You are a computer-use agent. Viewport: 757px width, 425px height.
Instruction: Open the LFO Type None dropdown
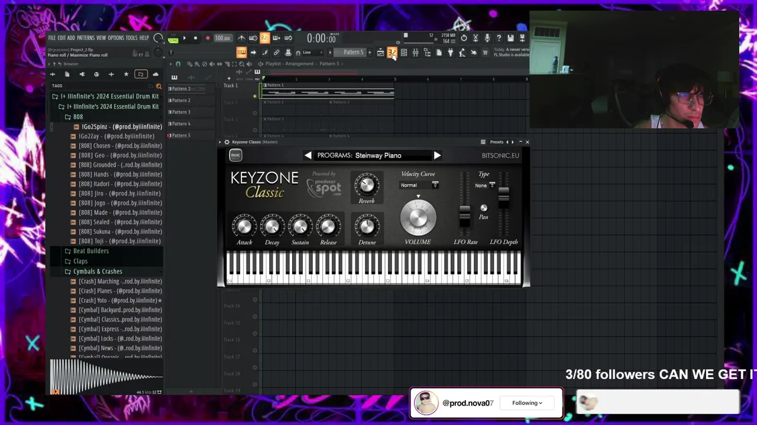click(484, 185)
